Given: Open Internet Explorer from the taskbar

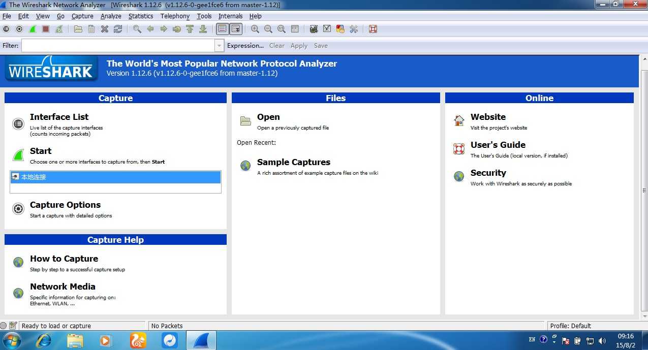Looking at the screenshot, I should click(x=43, y=340).
